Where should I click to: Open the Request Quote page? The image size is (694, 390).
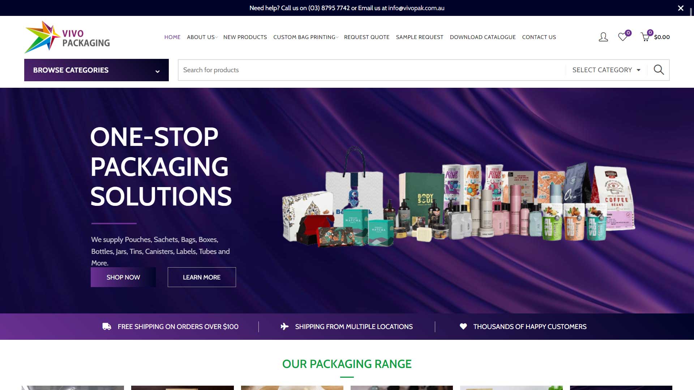coord(367,37)
